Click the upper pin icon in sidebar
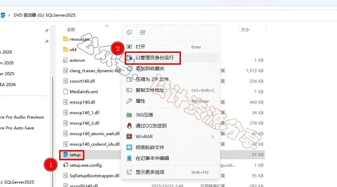Screen dimensions: 337x187 tap(47, 30)
